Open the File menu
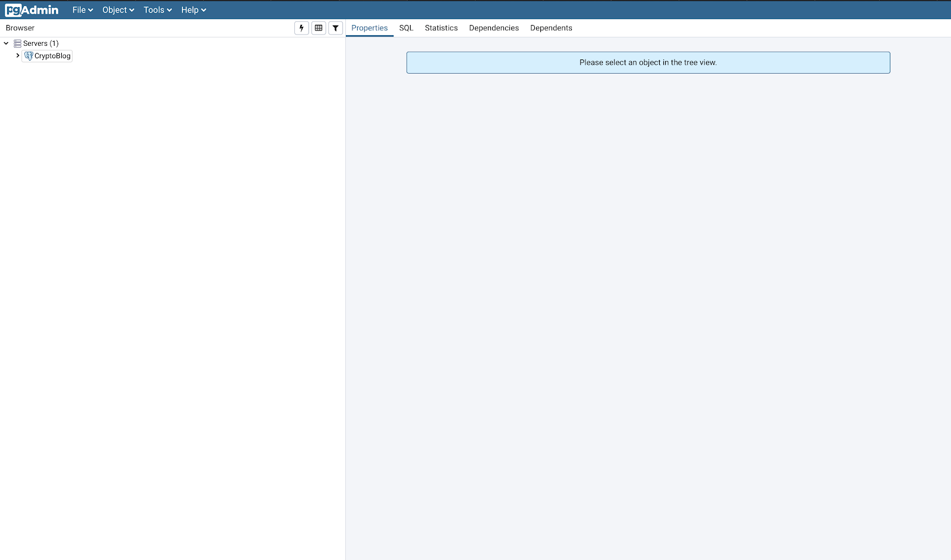951x560 pixels. [83, 10]
